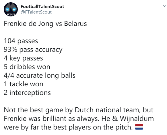167x135 pixels.
Task: Click the word Wijnaldum in the tweet
Action: pyautogui.click(x=137, y=119)
